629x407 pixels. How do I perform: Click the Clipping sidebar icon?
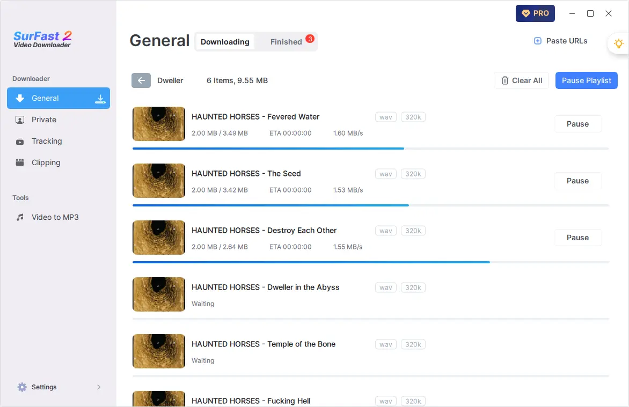[x=20, y=162]
